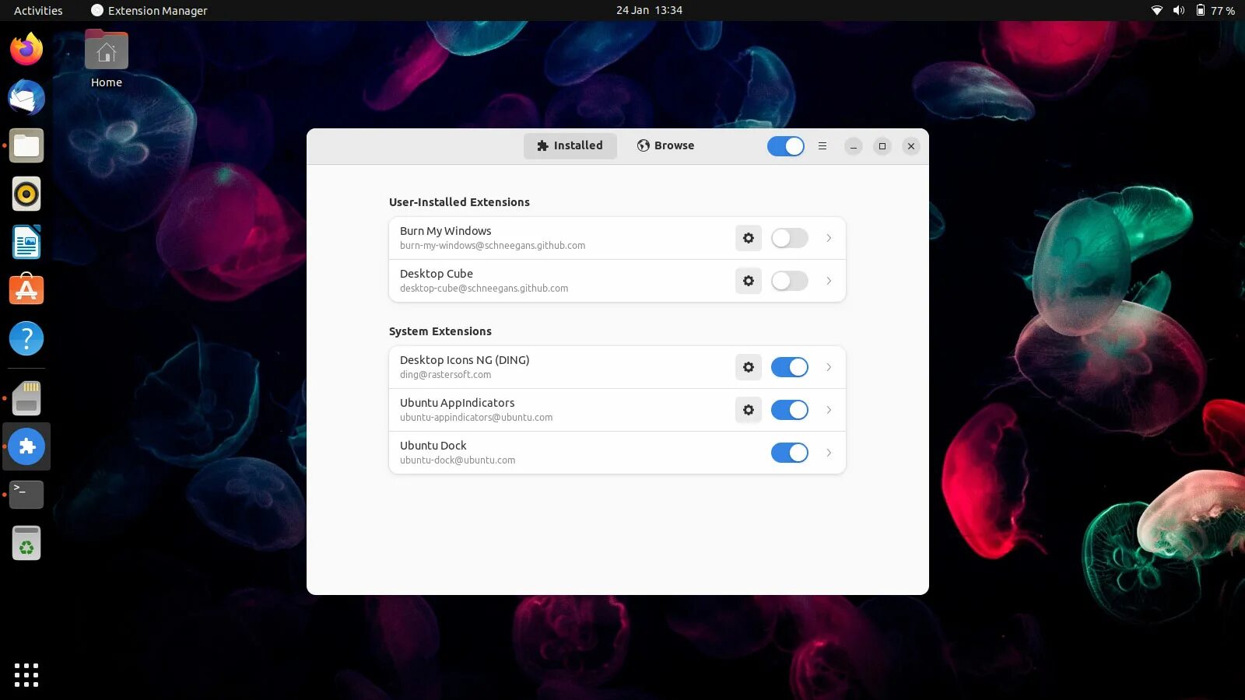
Task: Close the Extension Manager window
Action: [x=911, y=146]
